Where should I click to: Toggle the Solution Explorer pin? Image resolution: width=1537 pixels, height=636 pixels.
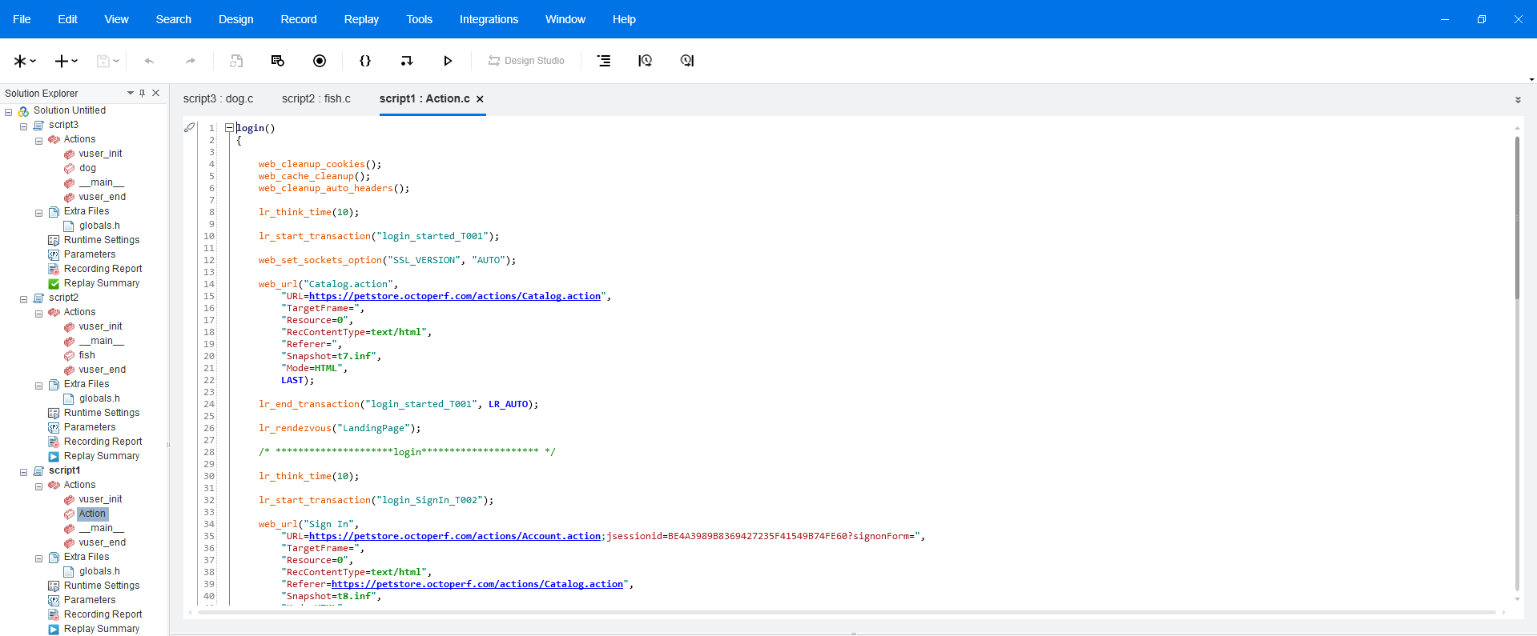tap(143, 94)
